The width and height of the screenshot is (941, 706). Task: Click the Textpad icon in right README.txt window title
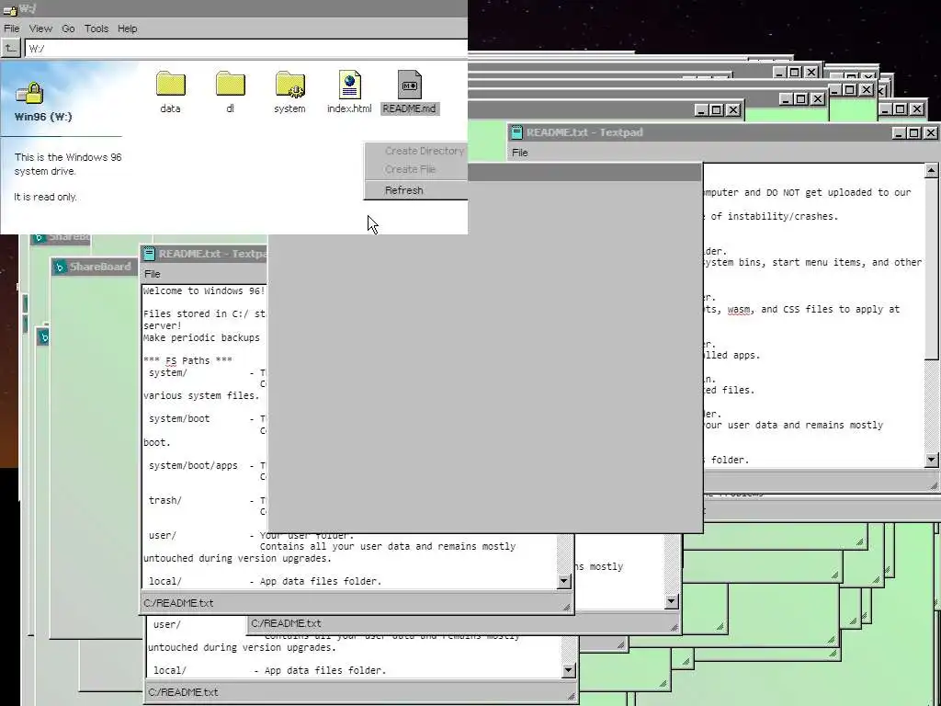(x=516, y=132)
